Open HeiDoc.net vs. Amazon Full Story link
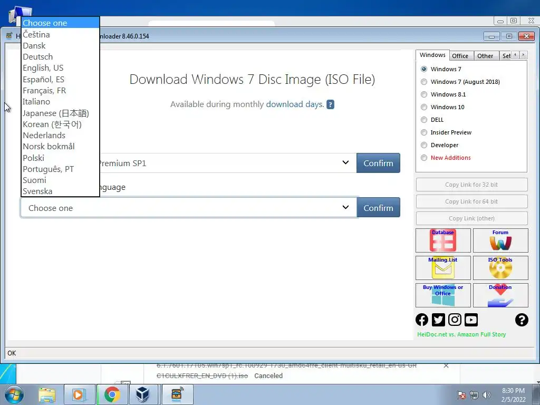Screen dimensions: 540x405 461,334
